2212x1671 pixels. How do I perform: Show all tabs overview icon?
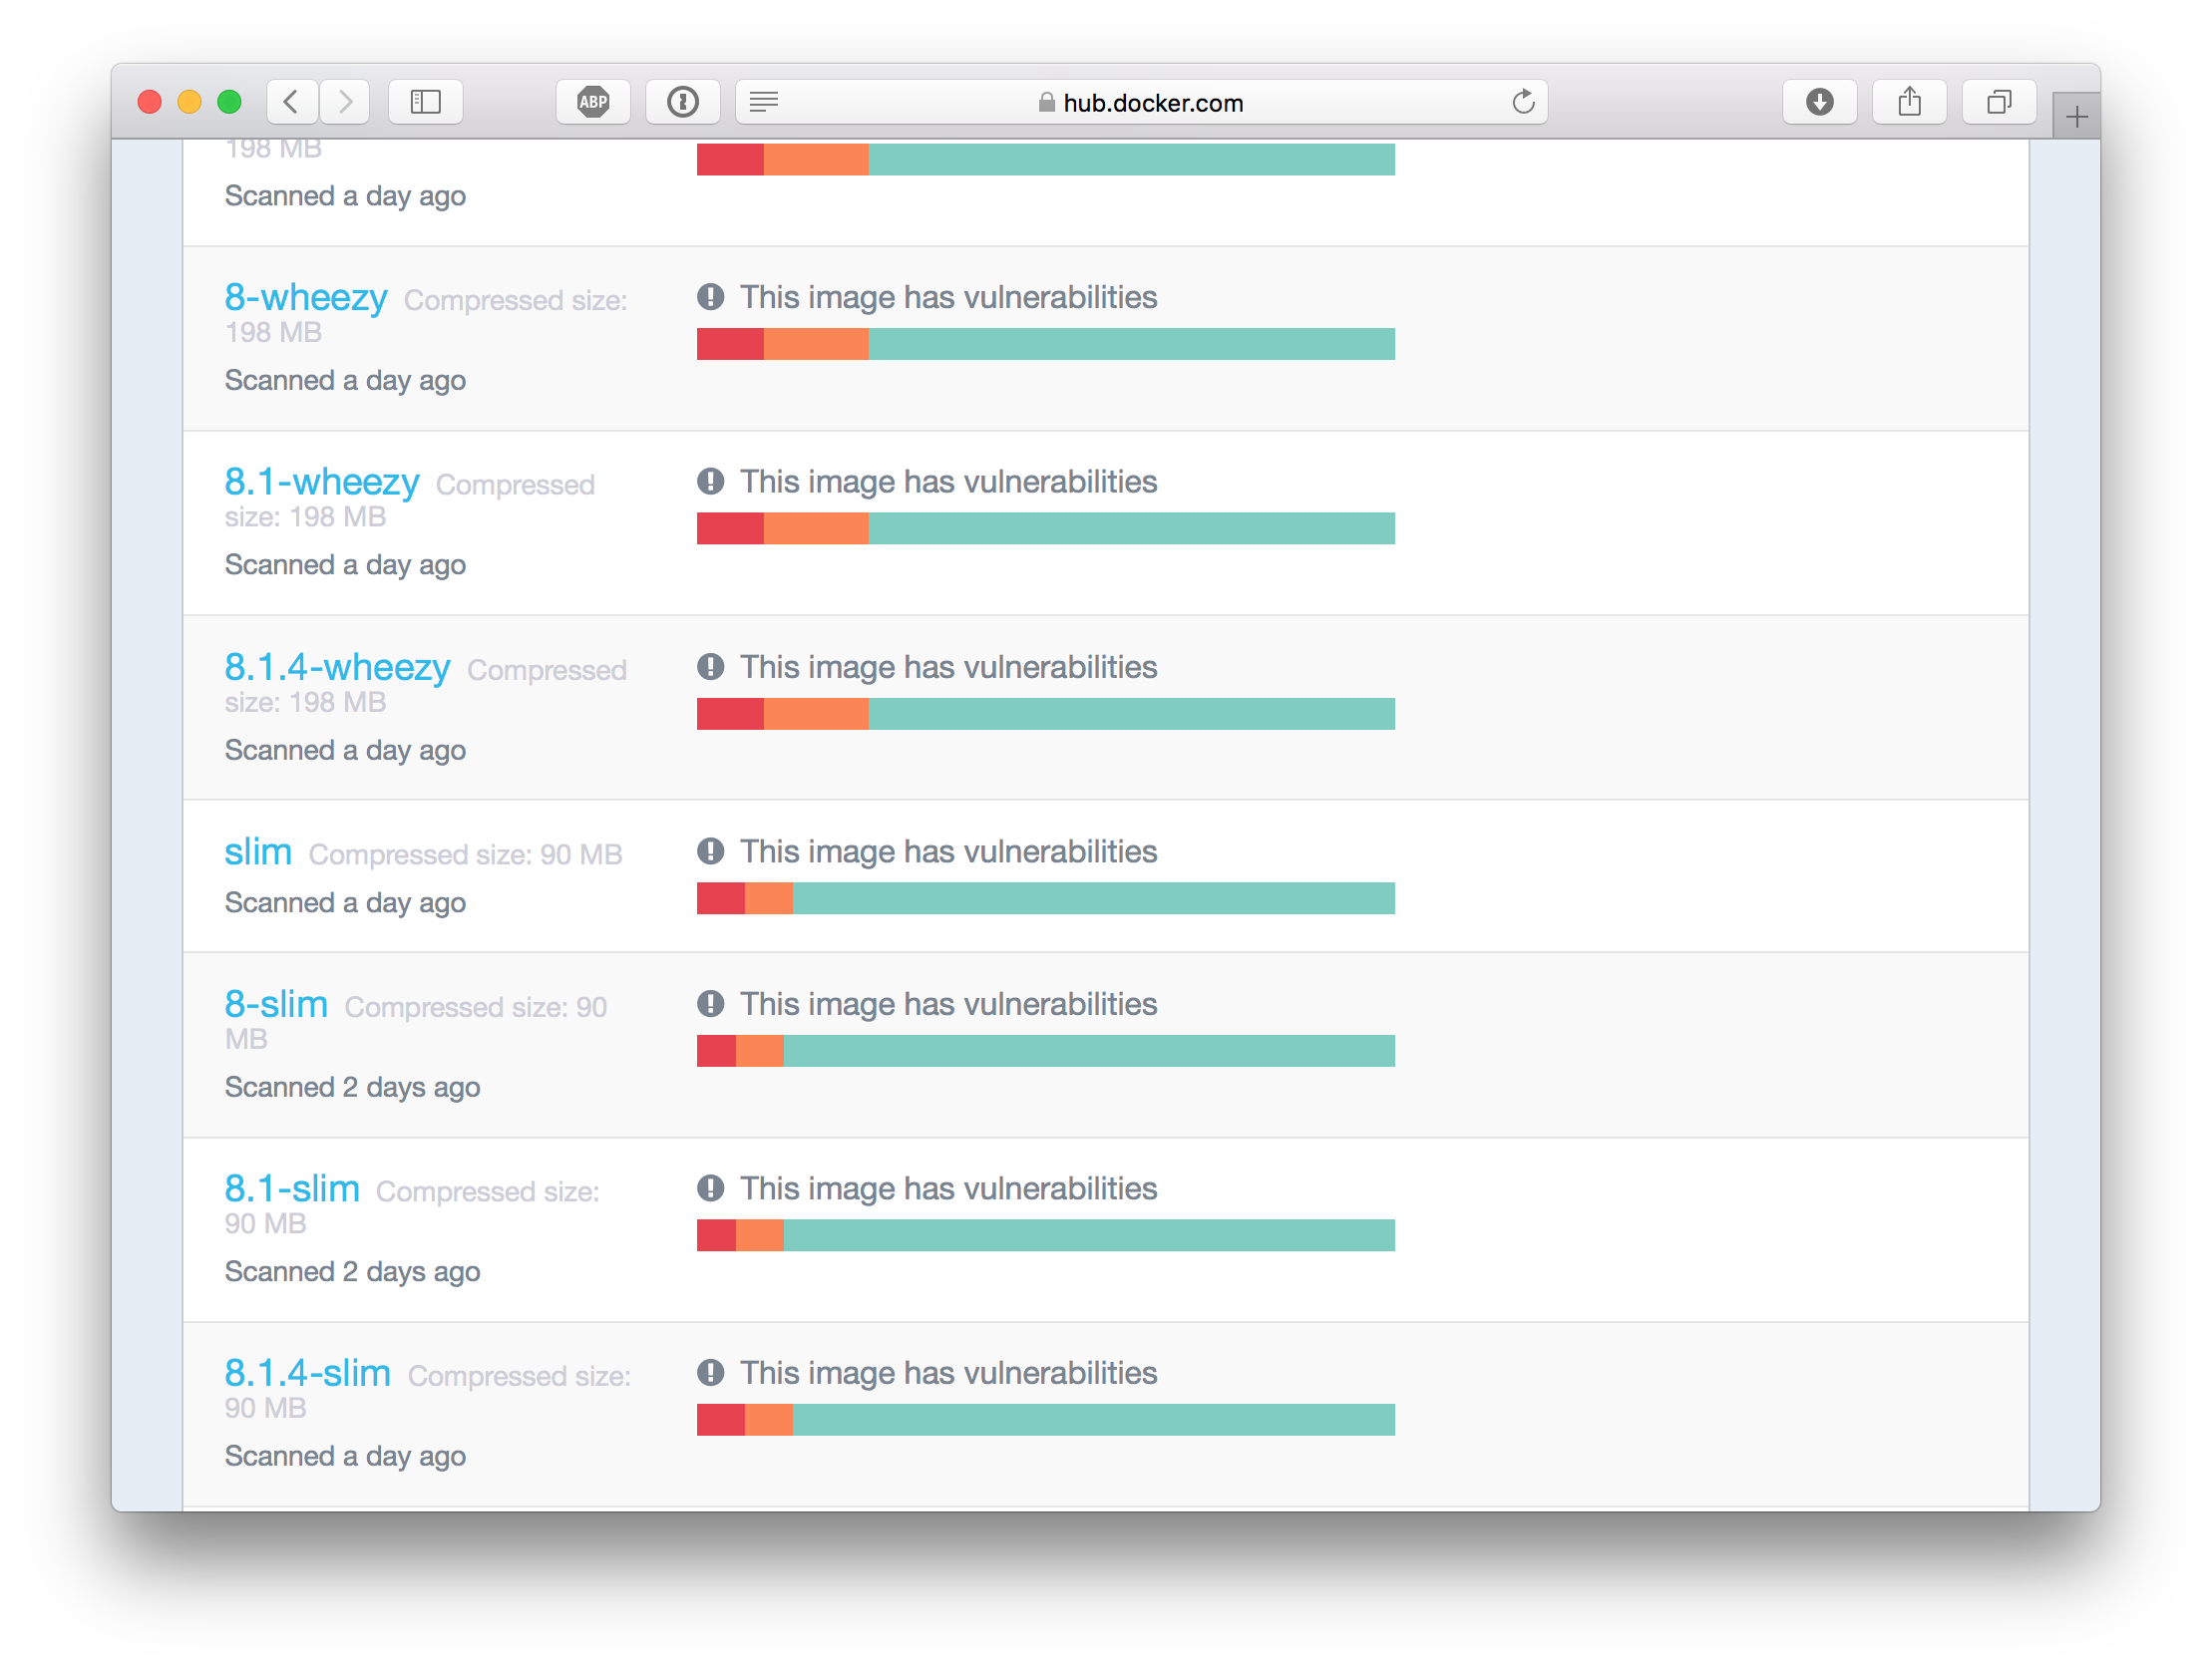1999,102
